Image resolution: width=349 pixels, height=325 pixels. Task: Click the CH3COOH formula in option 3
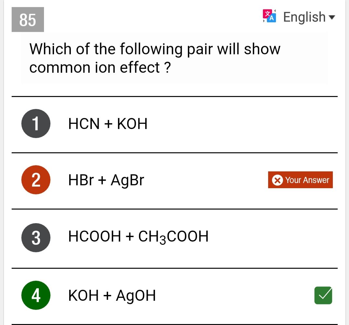[173, 237]
